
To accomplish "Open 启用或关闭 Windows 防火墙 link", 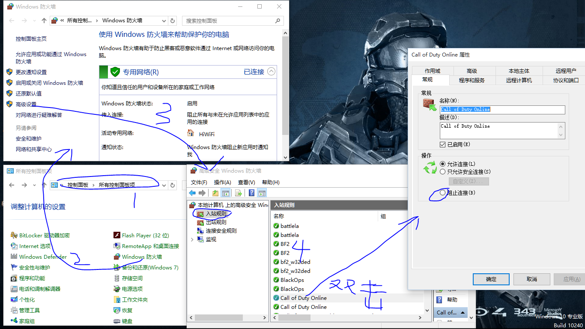I will 49,83.
